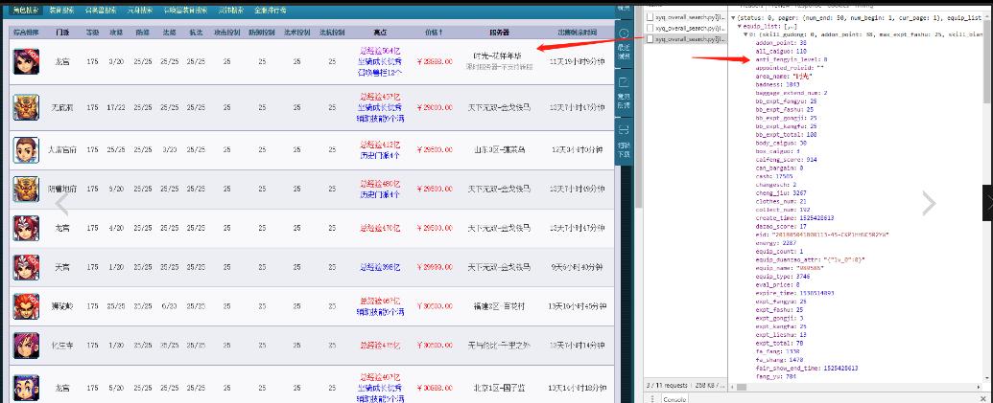Click avatar in the 天宫 row
993x403 pixels.
26,267
